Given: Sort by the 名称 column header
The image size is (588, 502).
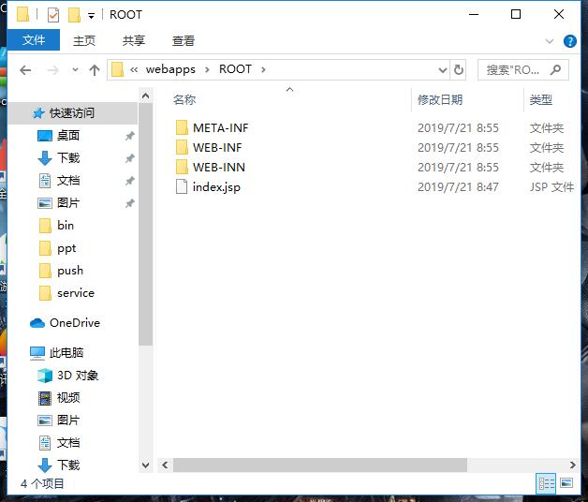Looking at the screenshot, I should point(184,100).
